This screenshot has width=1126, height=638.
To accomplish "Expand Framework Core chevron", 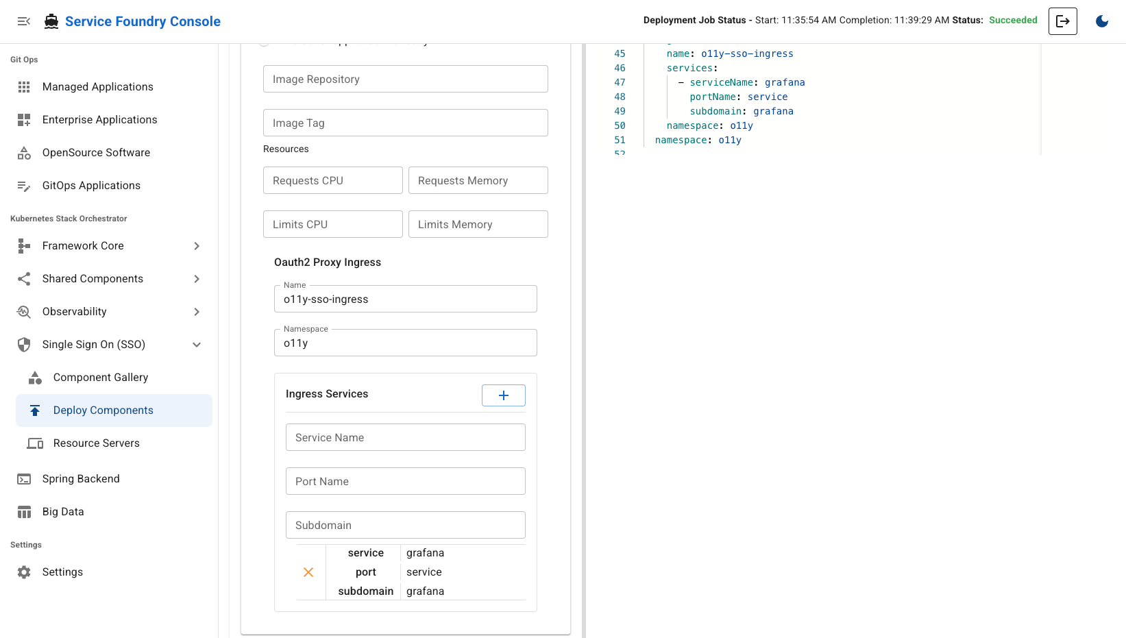I will 197,246.
